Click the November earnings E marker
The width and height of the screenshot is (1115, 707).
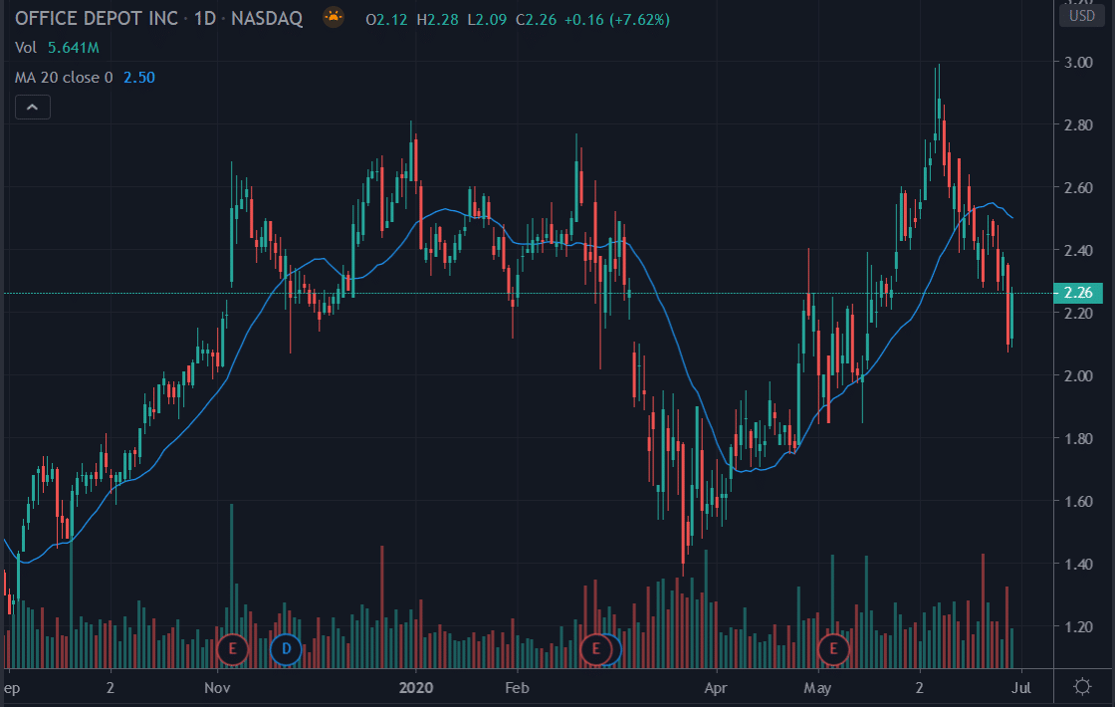tap(232, 649)
